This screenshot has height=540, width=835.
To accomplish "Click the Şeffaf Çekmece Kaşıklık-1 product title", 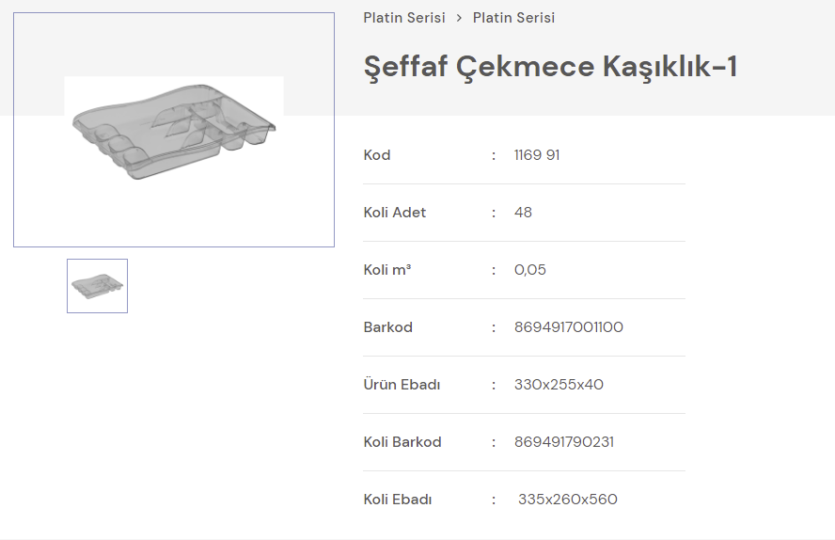I will click(550, 67).
